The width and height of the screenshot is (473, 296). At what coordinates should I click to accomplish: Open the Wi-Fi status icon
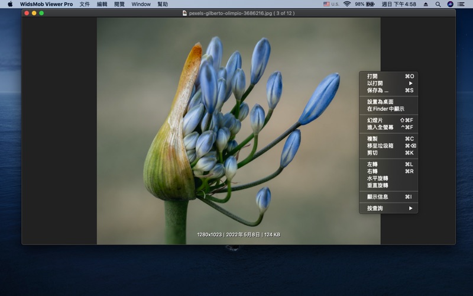click(347, 4)
